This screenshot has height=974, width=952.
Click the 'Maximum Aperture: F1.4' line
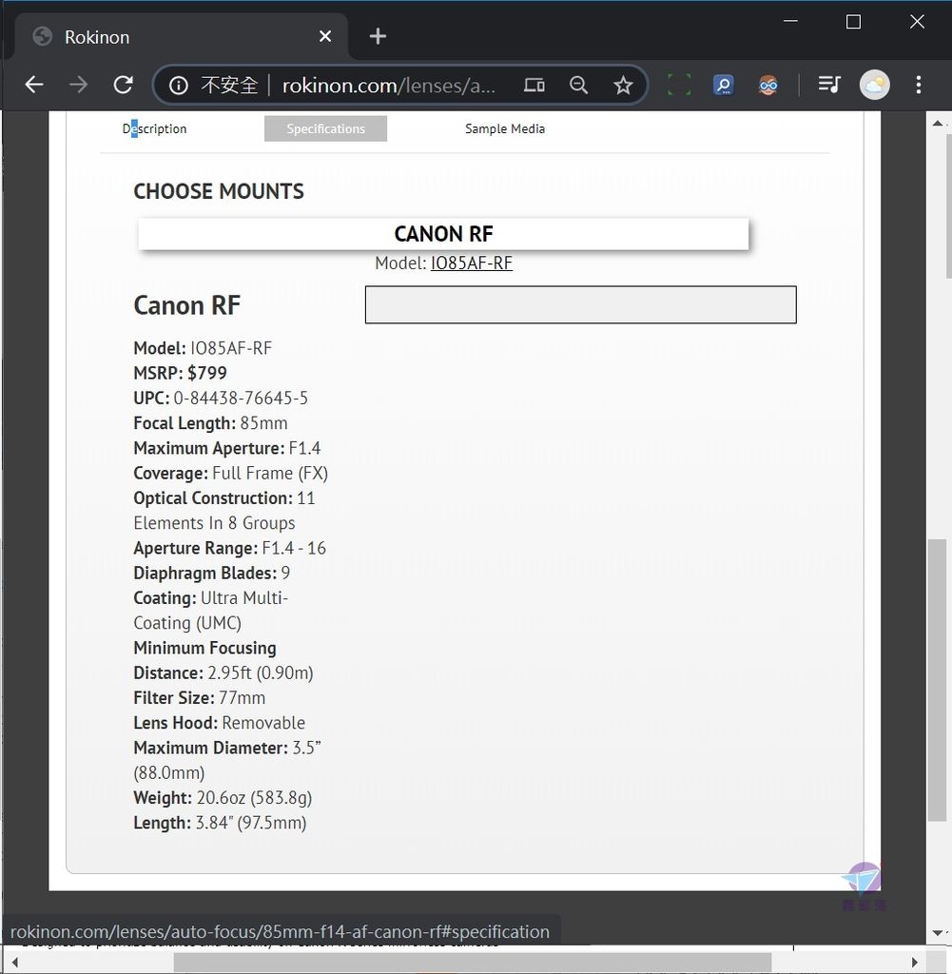click(227, 448)
